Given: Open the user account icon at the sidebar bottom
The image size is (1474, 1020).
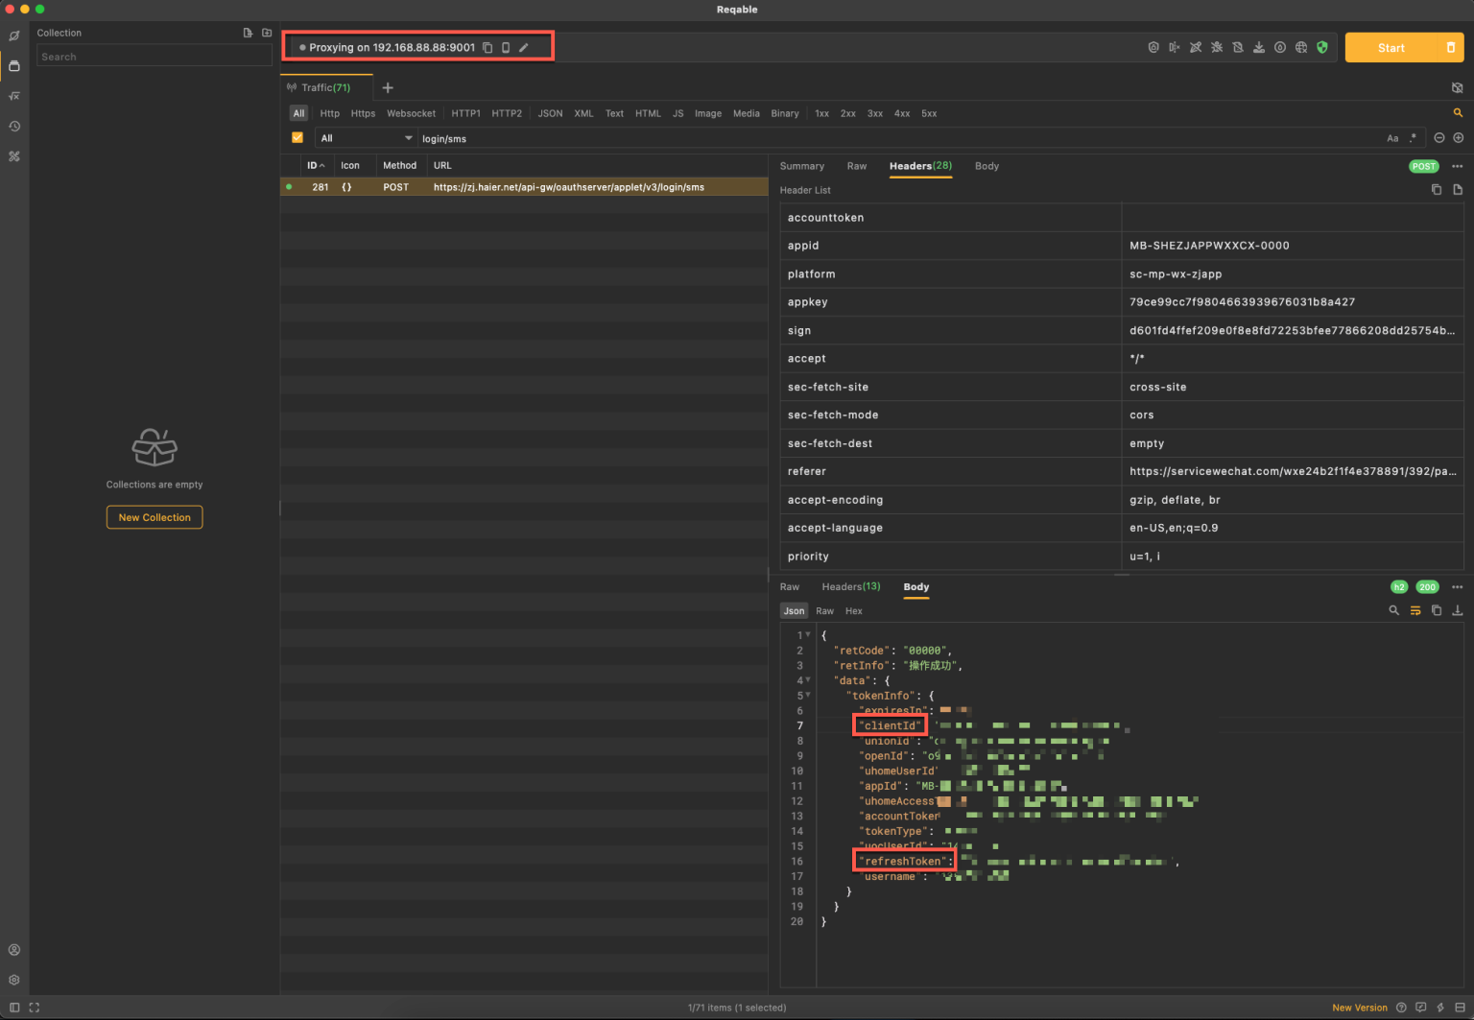Looking at the screenshot, I should click(14, 950).
